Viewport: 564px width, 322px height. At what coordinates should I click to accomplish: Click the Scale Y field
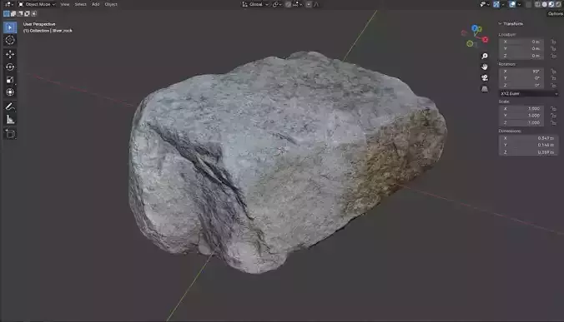(x=521, y=116)
